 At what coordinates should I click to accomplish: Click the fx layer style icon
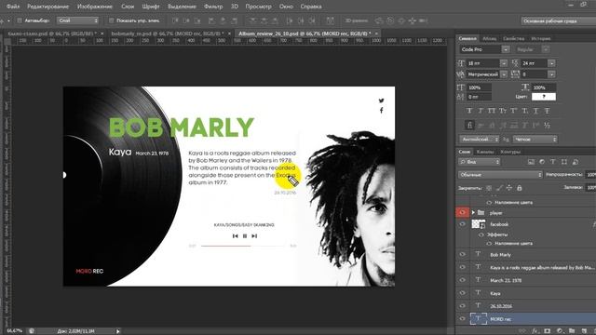pyautogui.click(x=535, y=331)
